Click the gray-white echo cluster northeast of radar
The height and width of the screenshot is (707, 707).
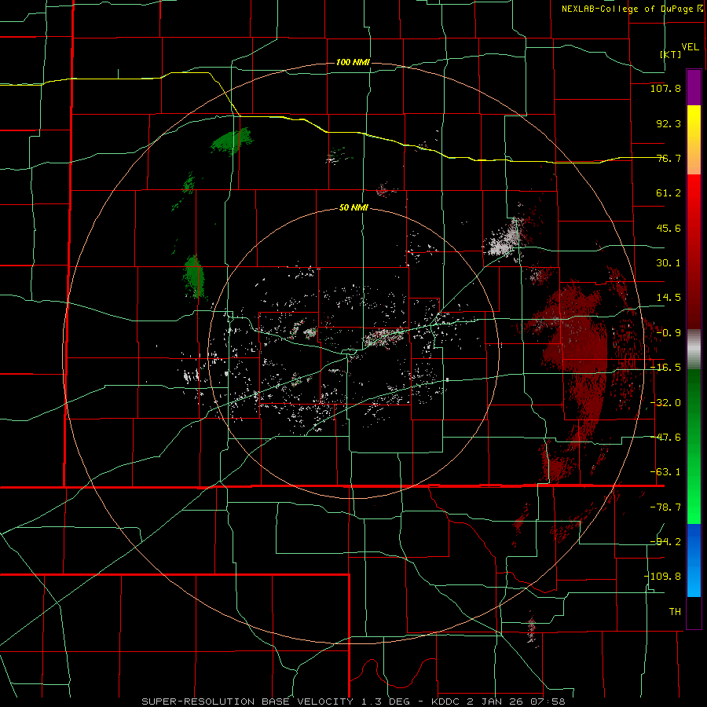click(x=505, y=241)
